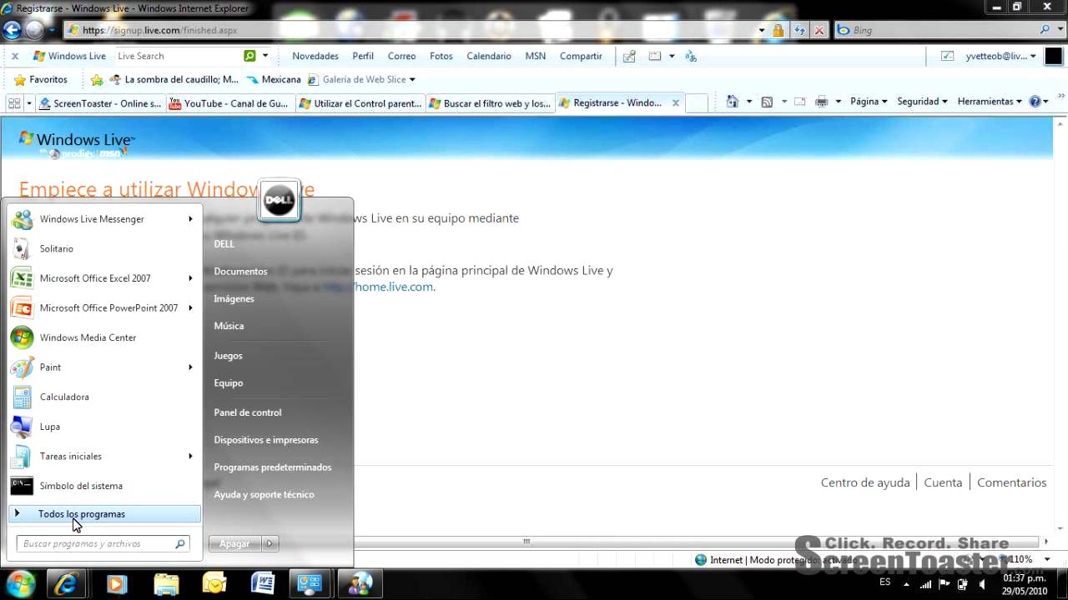Launch the Lupa magnifier
1068x600 pixels.
point(104,427)
